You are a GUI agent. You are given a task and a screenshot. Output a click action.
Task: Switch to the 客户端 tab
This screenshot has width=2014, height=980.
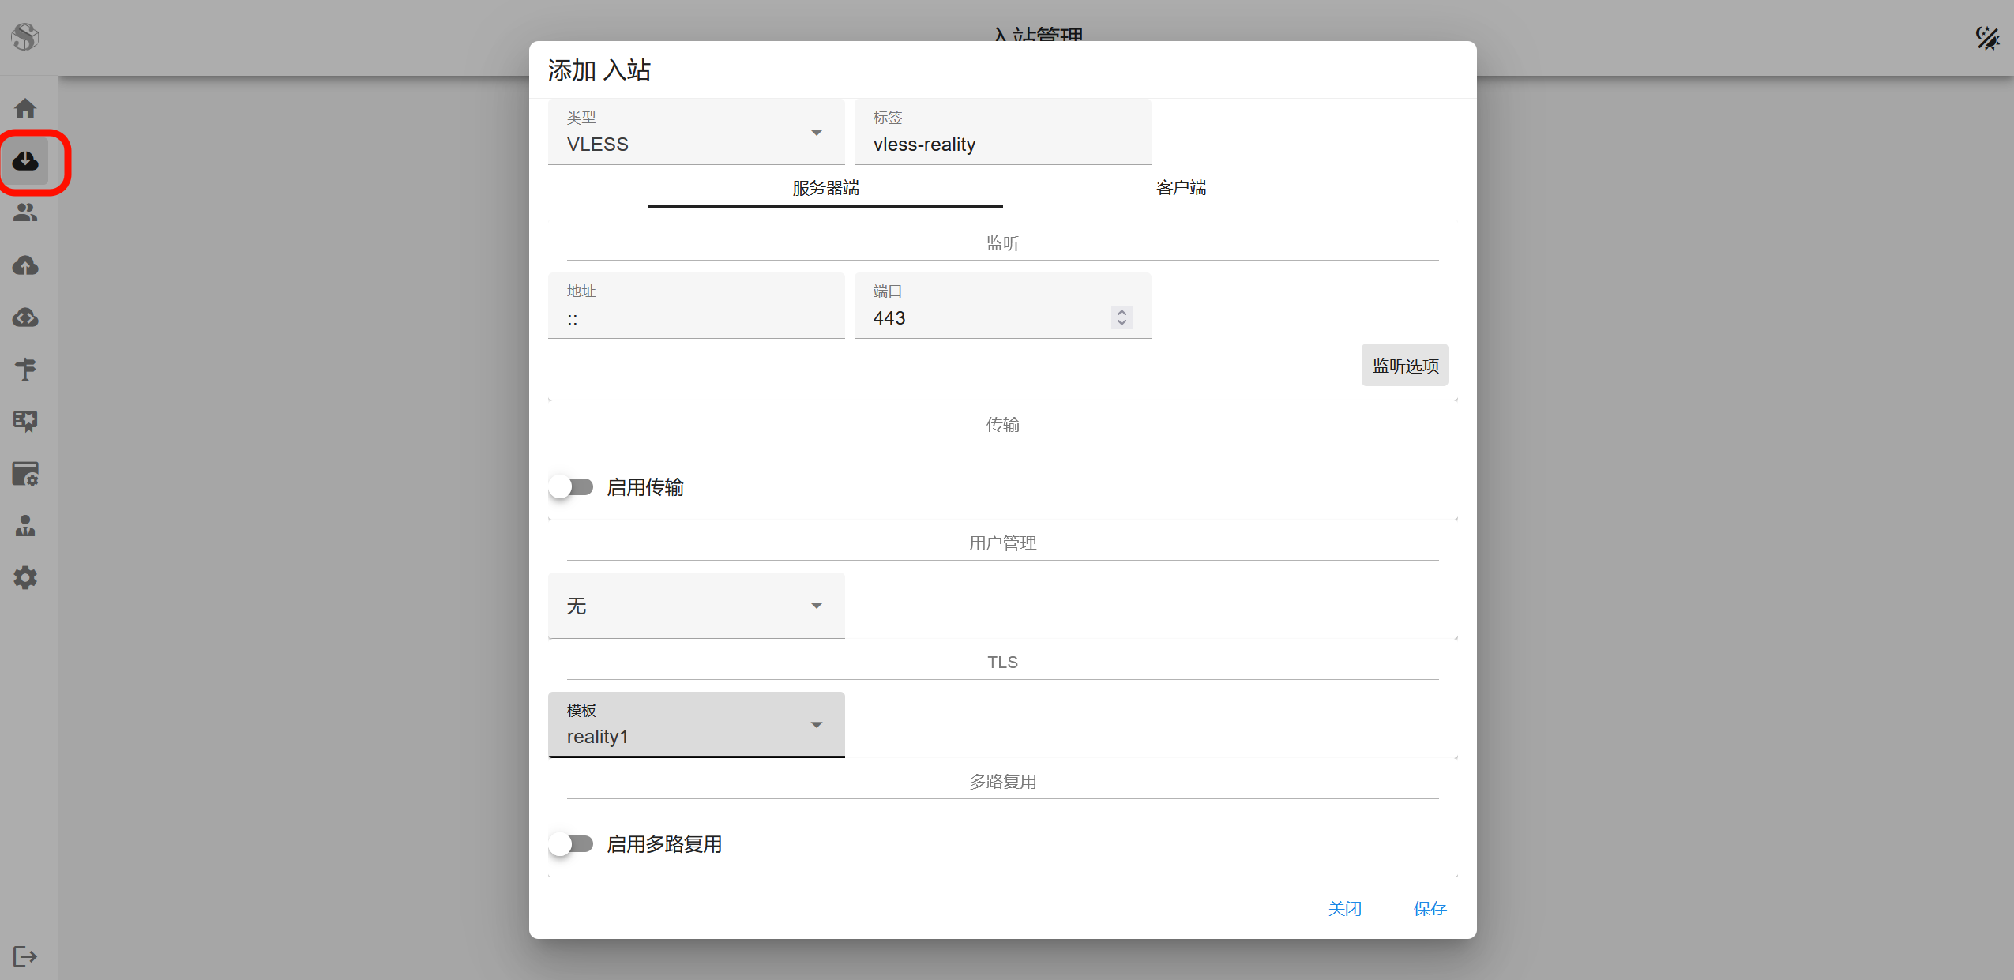(1181, 188)
